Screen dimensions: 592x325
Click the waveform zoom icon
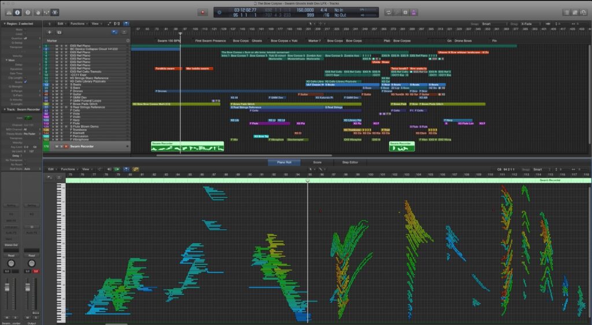(548, 24)
